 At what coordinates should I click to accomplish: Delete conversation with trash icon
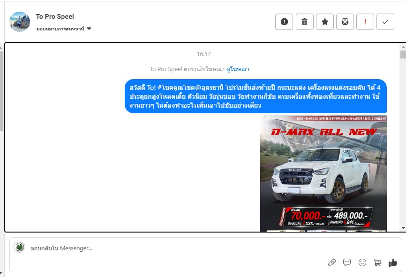point(305,22)
